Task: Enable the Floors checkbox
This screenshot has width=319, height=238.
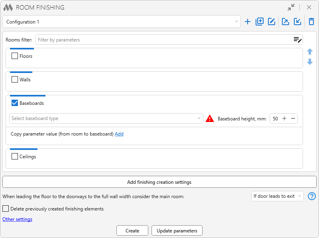Action: click(15, 56)
